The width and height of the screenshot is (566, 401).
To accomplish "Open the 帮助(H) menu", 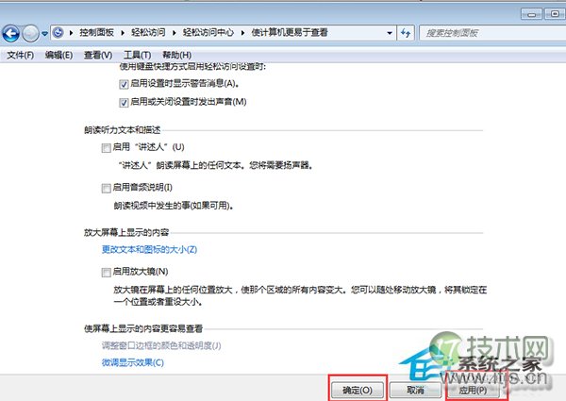I will (177, 56).
